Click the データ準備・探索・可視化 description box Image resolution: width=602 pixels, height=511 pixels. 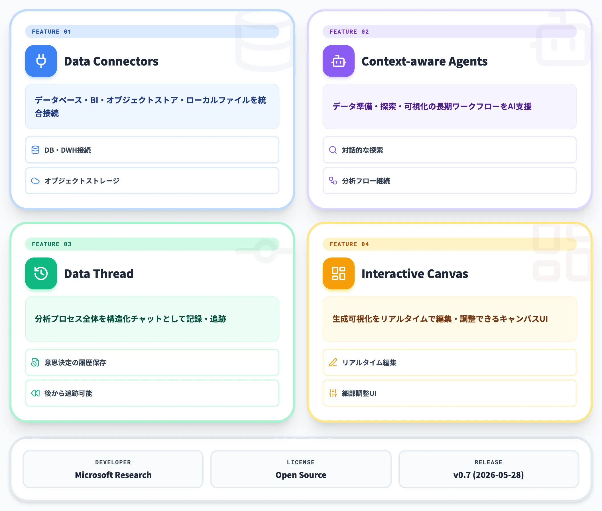(450, 107)
